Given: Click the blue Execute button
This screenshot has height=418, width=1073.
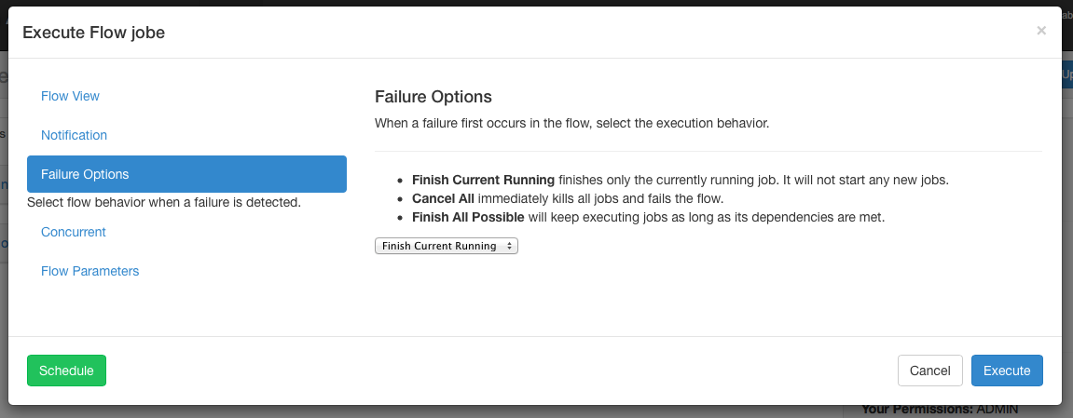Looking at the screenshot, I should click(1007, 371).
